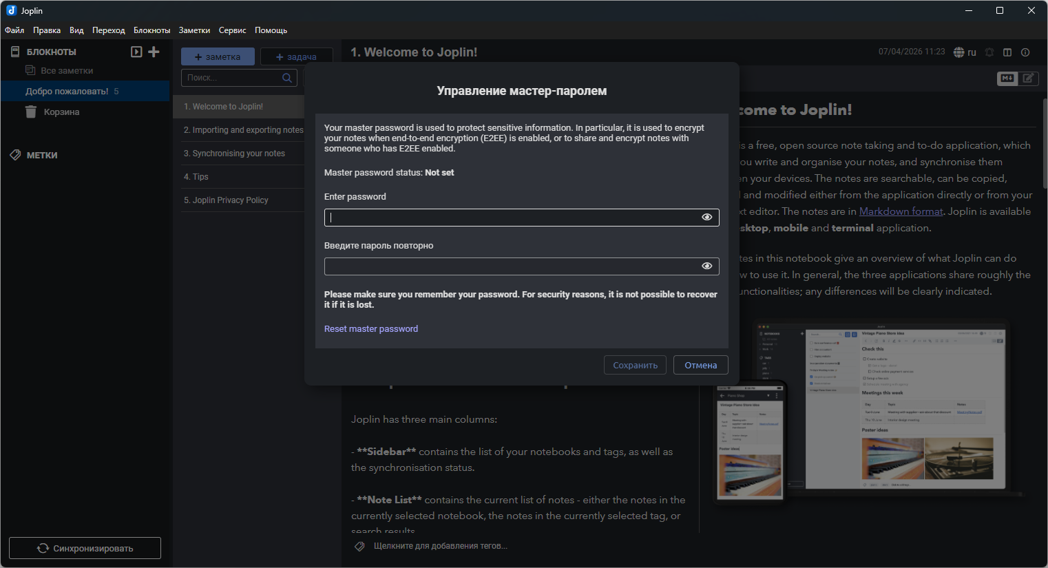The height and width of the screenshot is (568, 1048).
Task: Click the dialog title Управление мастер-паролем
Action: point(522,91)
